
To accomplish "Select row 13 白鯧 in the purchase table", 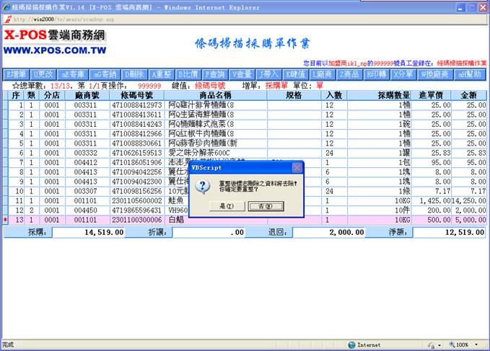I will click(x=216, y=220).
